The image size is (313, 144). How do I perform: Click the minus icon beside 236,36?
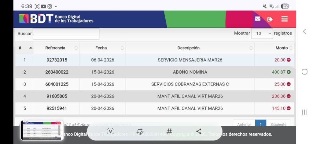tap(289, 96)
